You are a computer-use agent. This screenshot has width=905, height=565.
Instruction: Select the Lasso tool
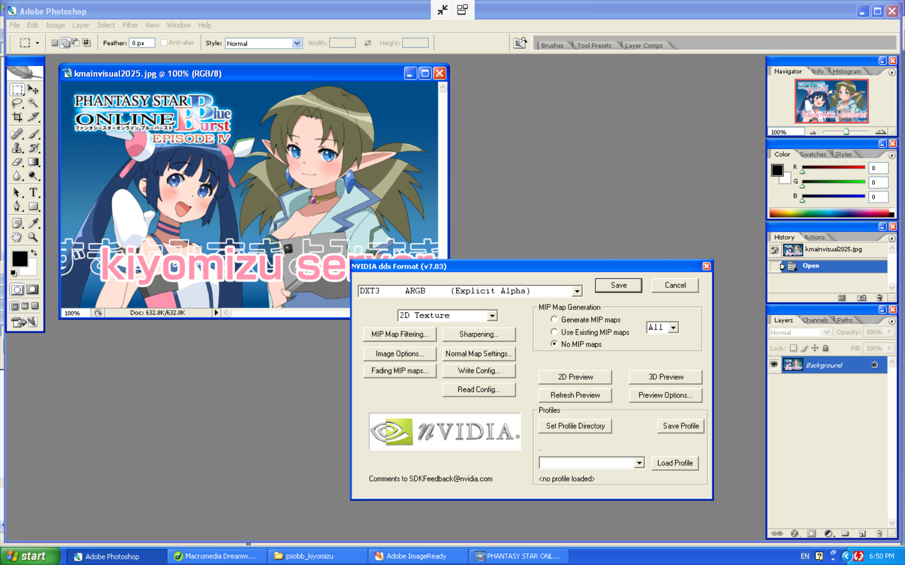17,103
